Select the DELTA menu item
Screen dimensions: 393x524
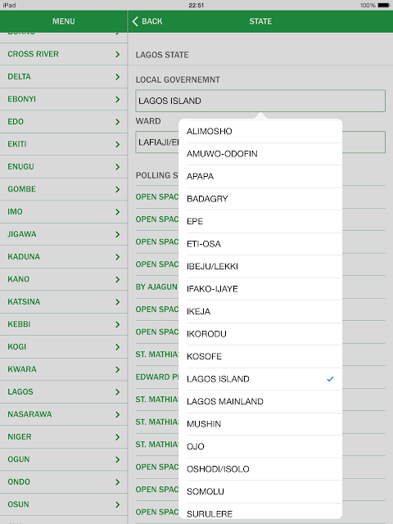coord(64,76)
